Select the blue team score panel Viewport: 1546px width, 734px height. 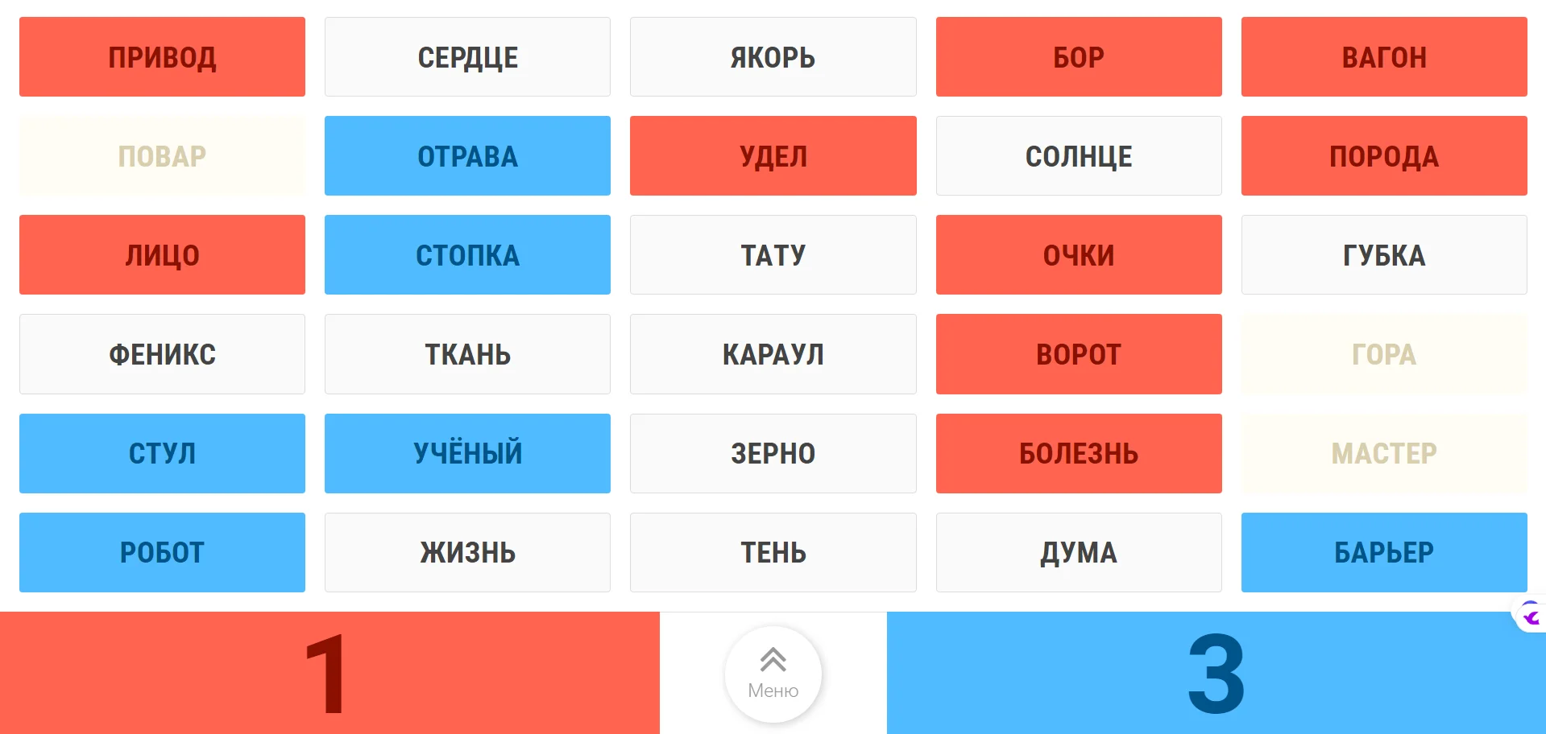point(1216,673)
